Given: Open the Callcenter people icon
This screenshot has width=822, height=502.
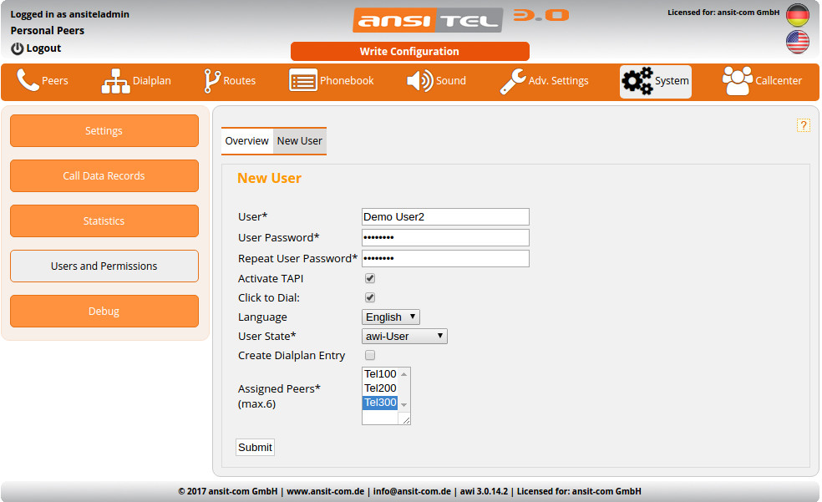Looking at the screenshot, I should click(x=737, y=81).
